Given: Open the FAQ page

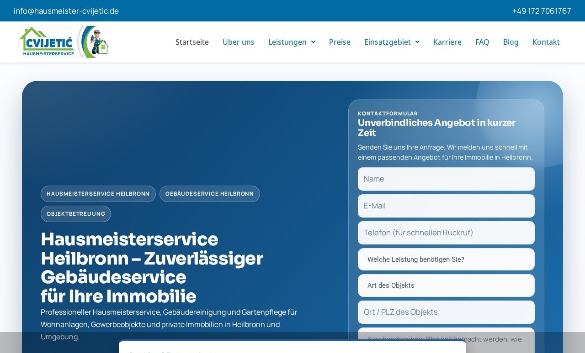Looking at the screenshot, I should tap(482, 42).
